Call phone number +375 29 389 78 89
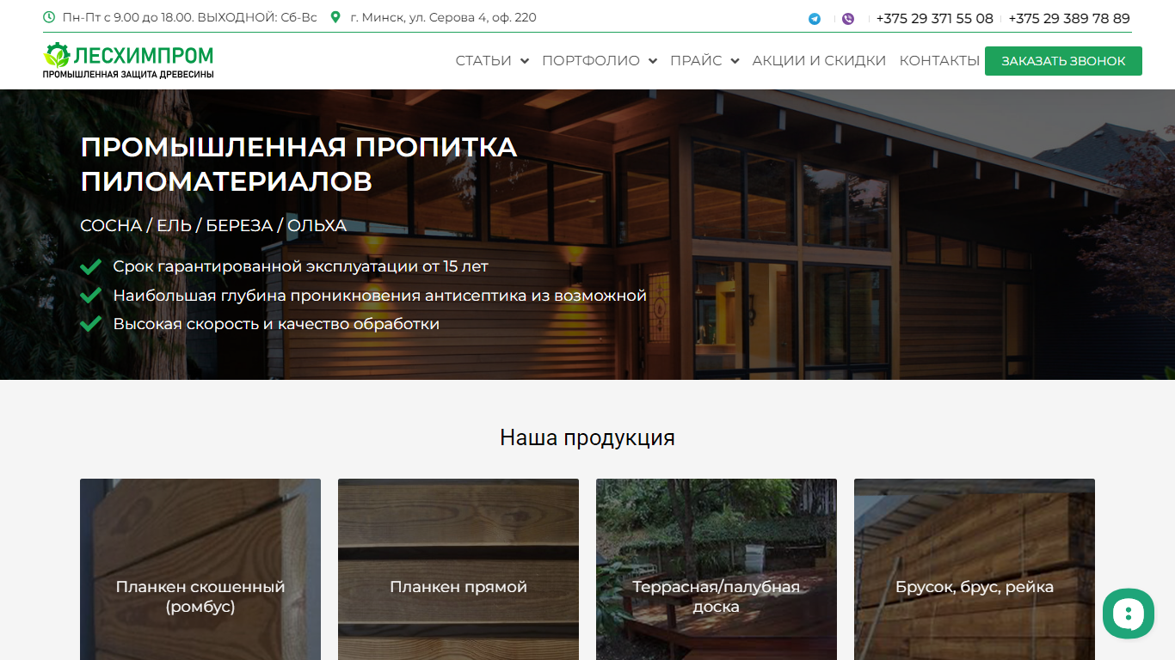Viewport: 1175px width, 660px height. pos(1069,18)
